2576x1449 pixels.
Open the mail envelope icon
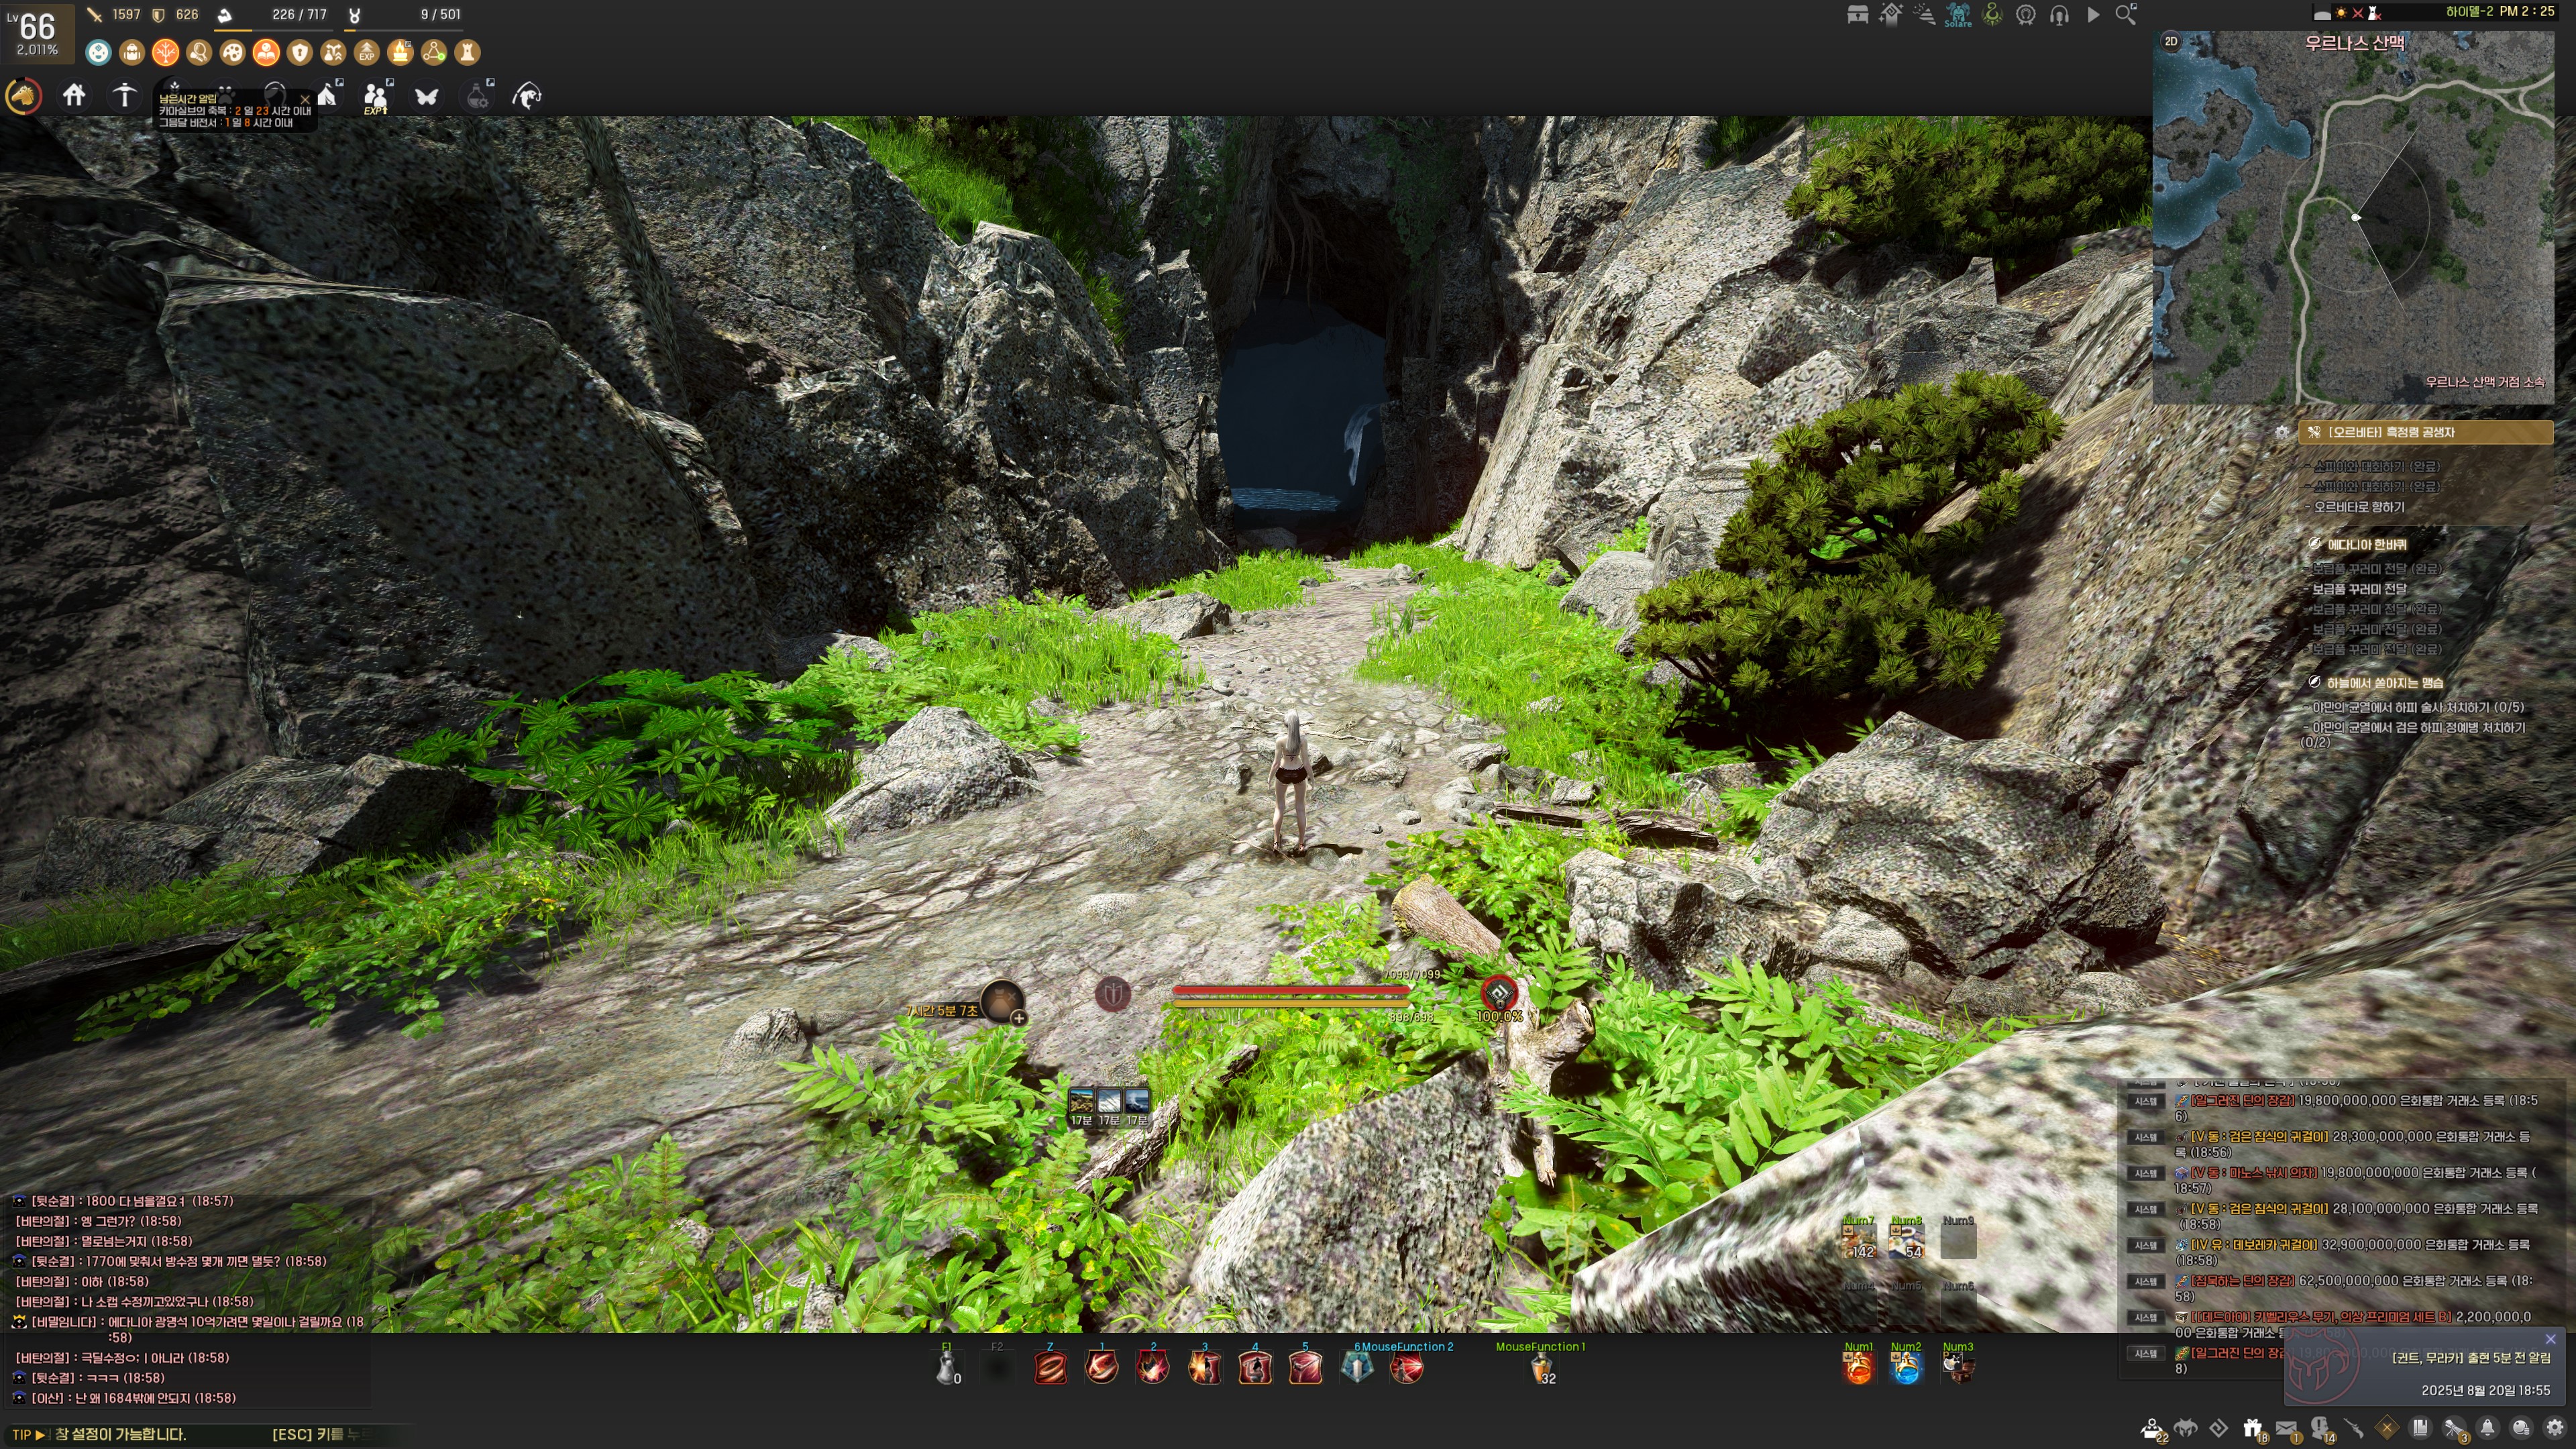[2286, 1429]
